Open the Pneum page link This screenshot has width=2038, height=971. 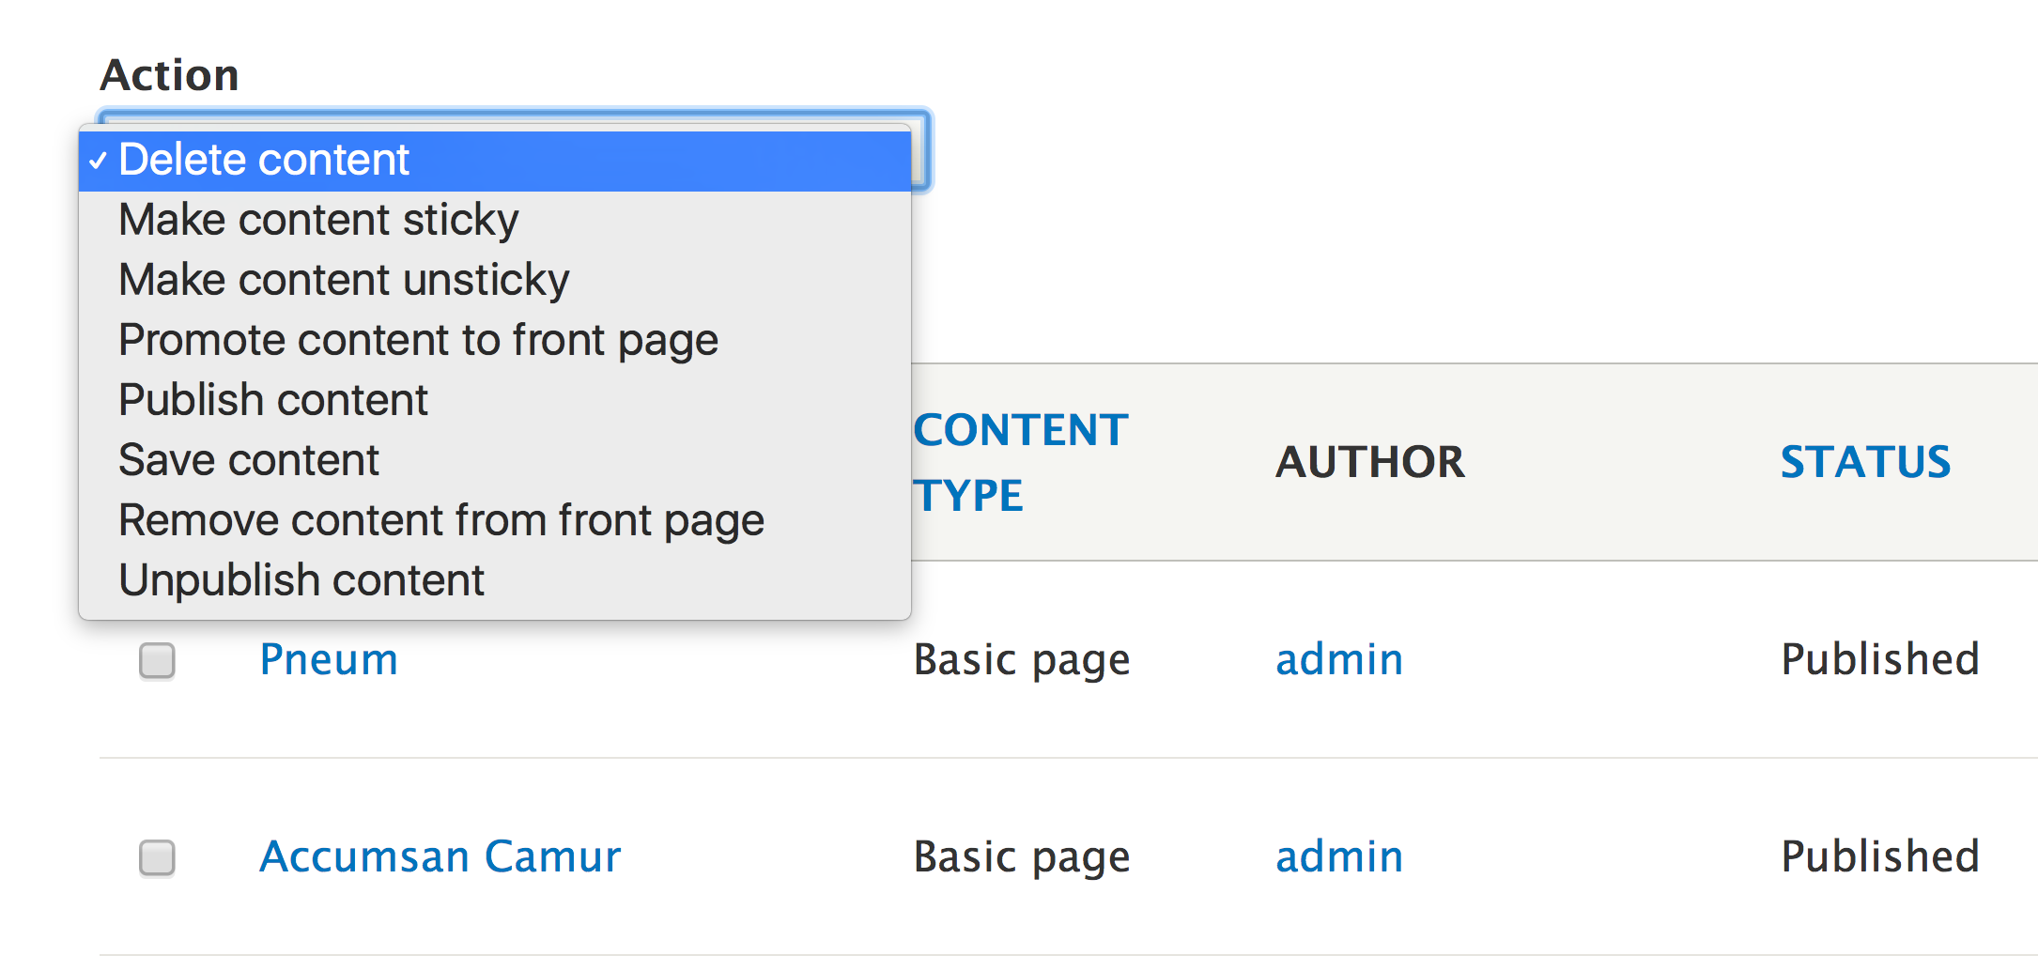pos(329,659)
